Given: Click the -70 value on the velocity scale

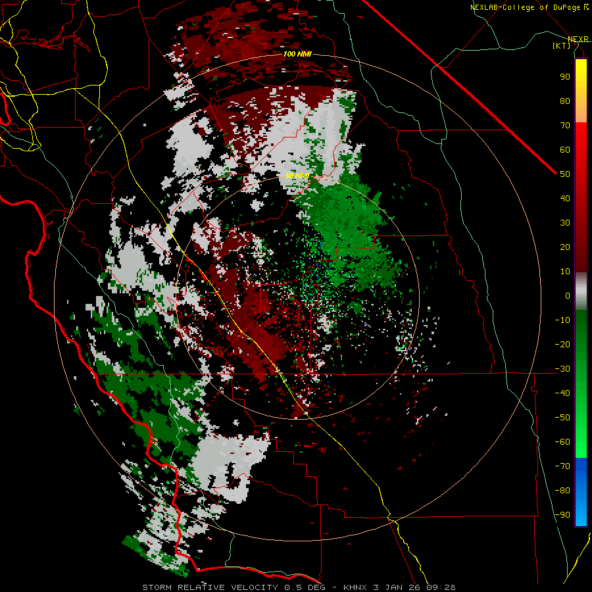Looking at the screenshot, I should click(562, 466).
